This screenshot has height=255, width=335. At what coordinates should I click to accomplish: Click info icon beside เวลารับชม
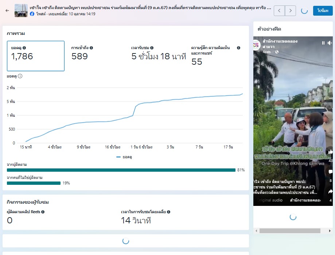152,48
